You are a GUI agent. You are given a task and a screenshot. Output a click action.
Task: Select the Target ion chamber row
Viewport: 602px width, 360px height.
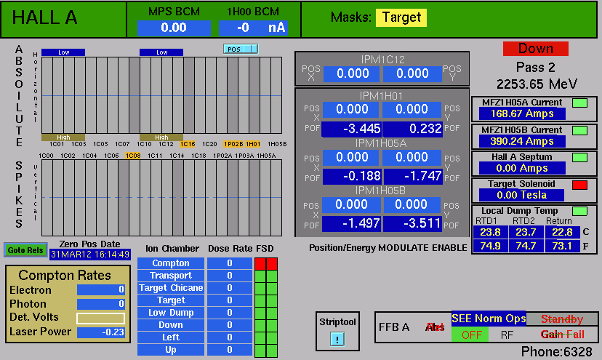171,300
